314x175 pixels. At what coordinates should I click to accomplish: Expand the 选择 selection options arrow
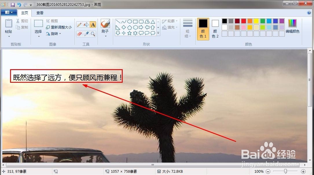point(38,37)
